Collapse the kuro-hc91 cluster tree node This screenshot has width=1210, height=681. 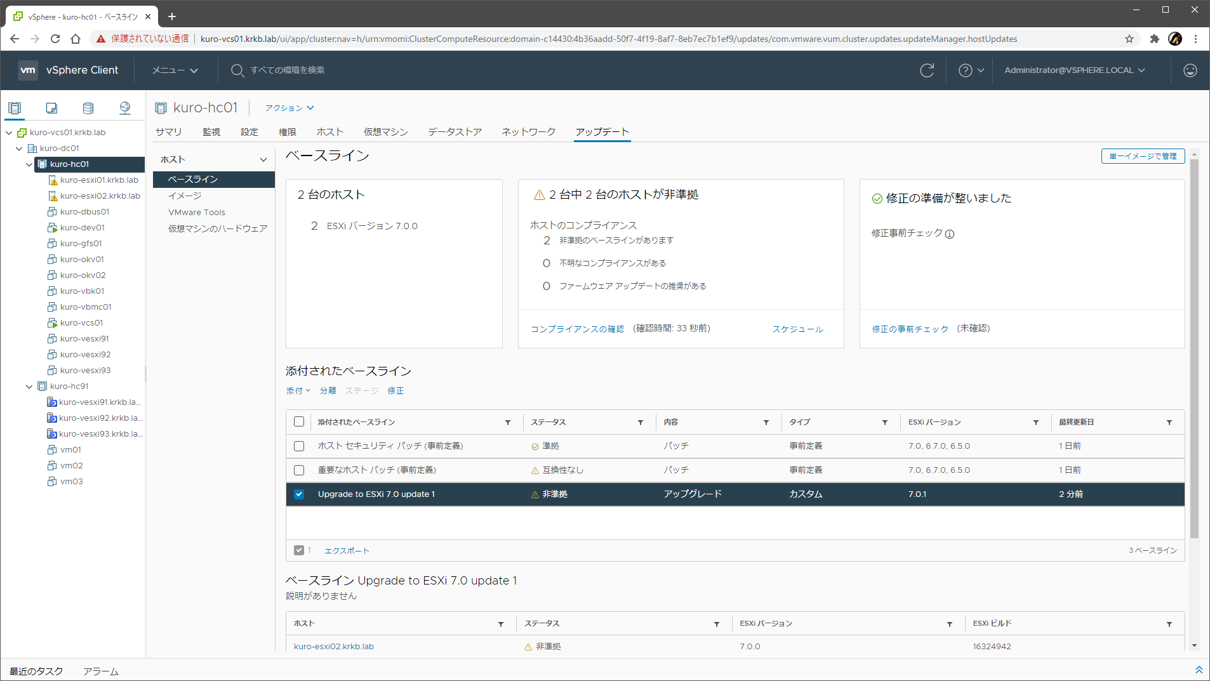pyautogui.click(x=29, y=387)
